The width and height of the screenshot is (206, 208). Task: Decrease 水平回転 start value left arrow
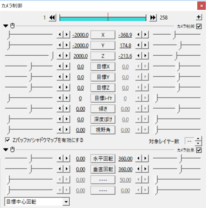click(60, 158)
